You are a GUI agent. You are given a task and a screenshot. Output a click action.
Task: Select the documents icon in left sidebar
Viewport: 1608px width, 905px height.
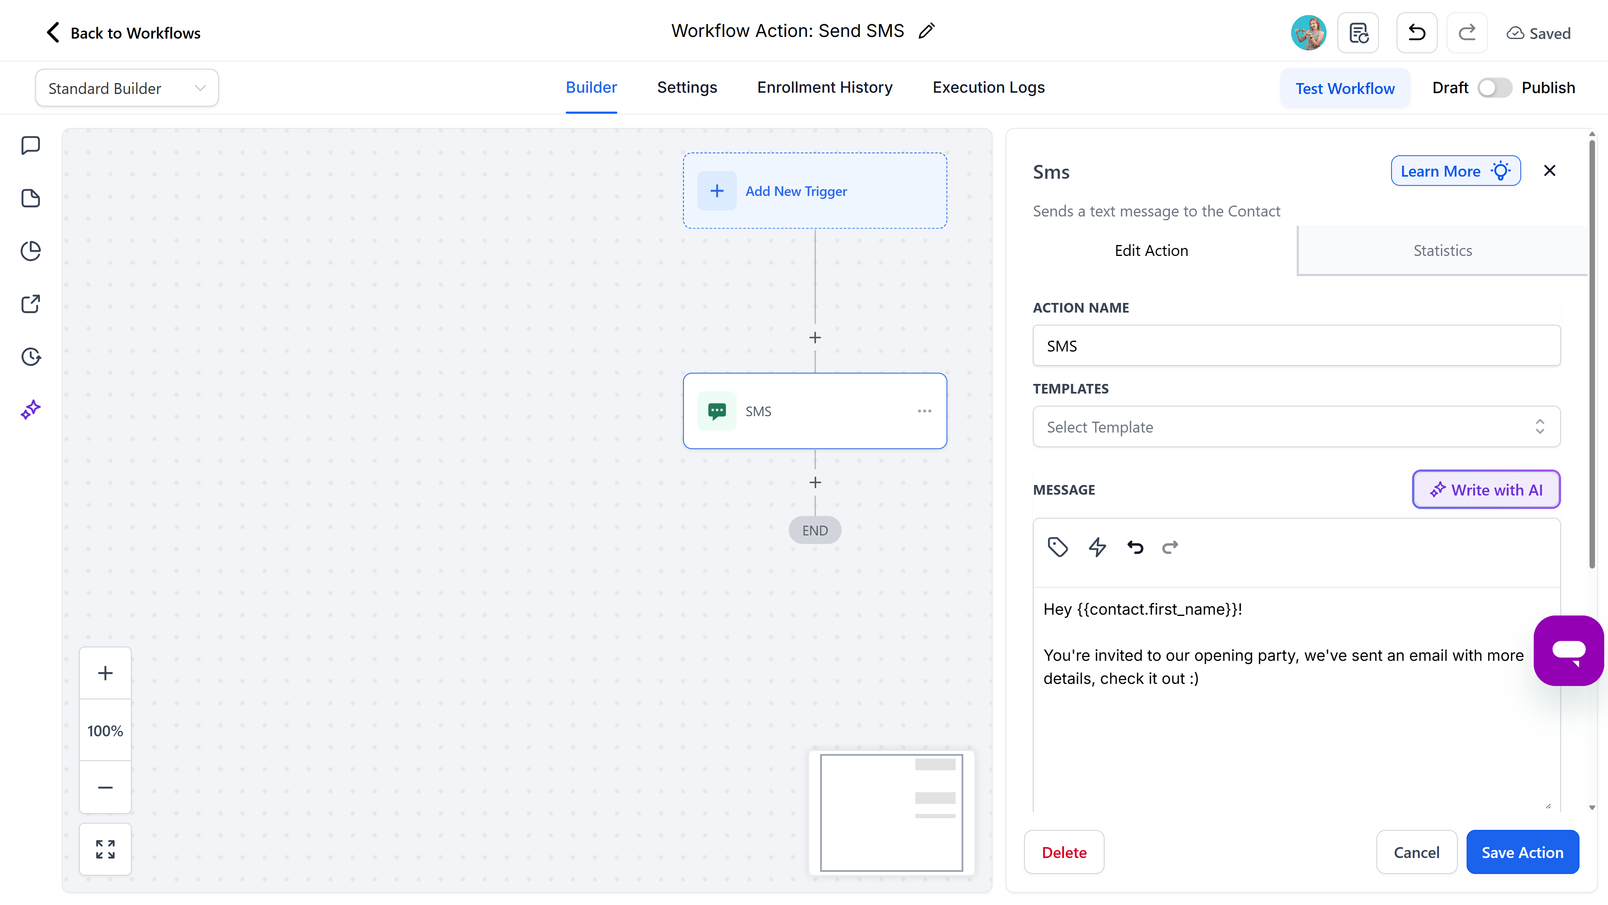tap(31, 198)
